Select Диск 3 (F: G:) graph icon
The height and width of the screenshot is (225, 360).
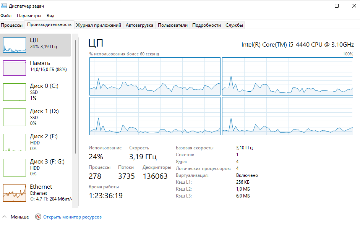[x=15, y=168]
